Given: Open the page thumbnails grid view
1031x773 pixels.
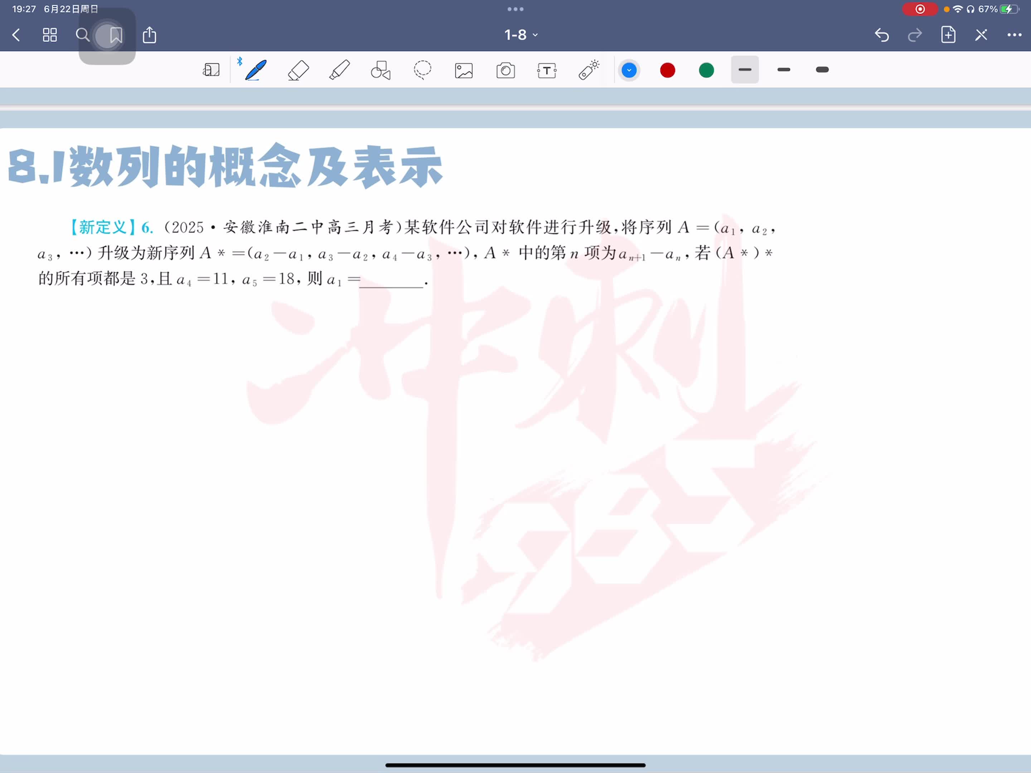Looking at the screenshot, I should [50, 35].
